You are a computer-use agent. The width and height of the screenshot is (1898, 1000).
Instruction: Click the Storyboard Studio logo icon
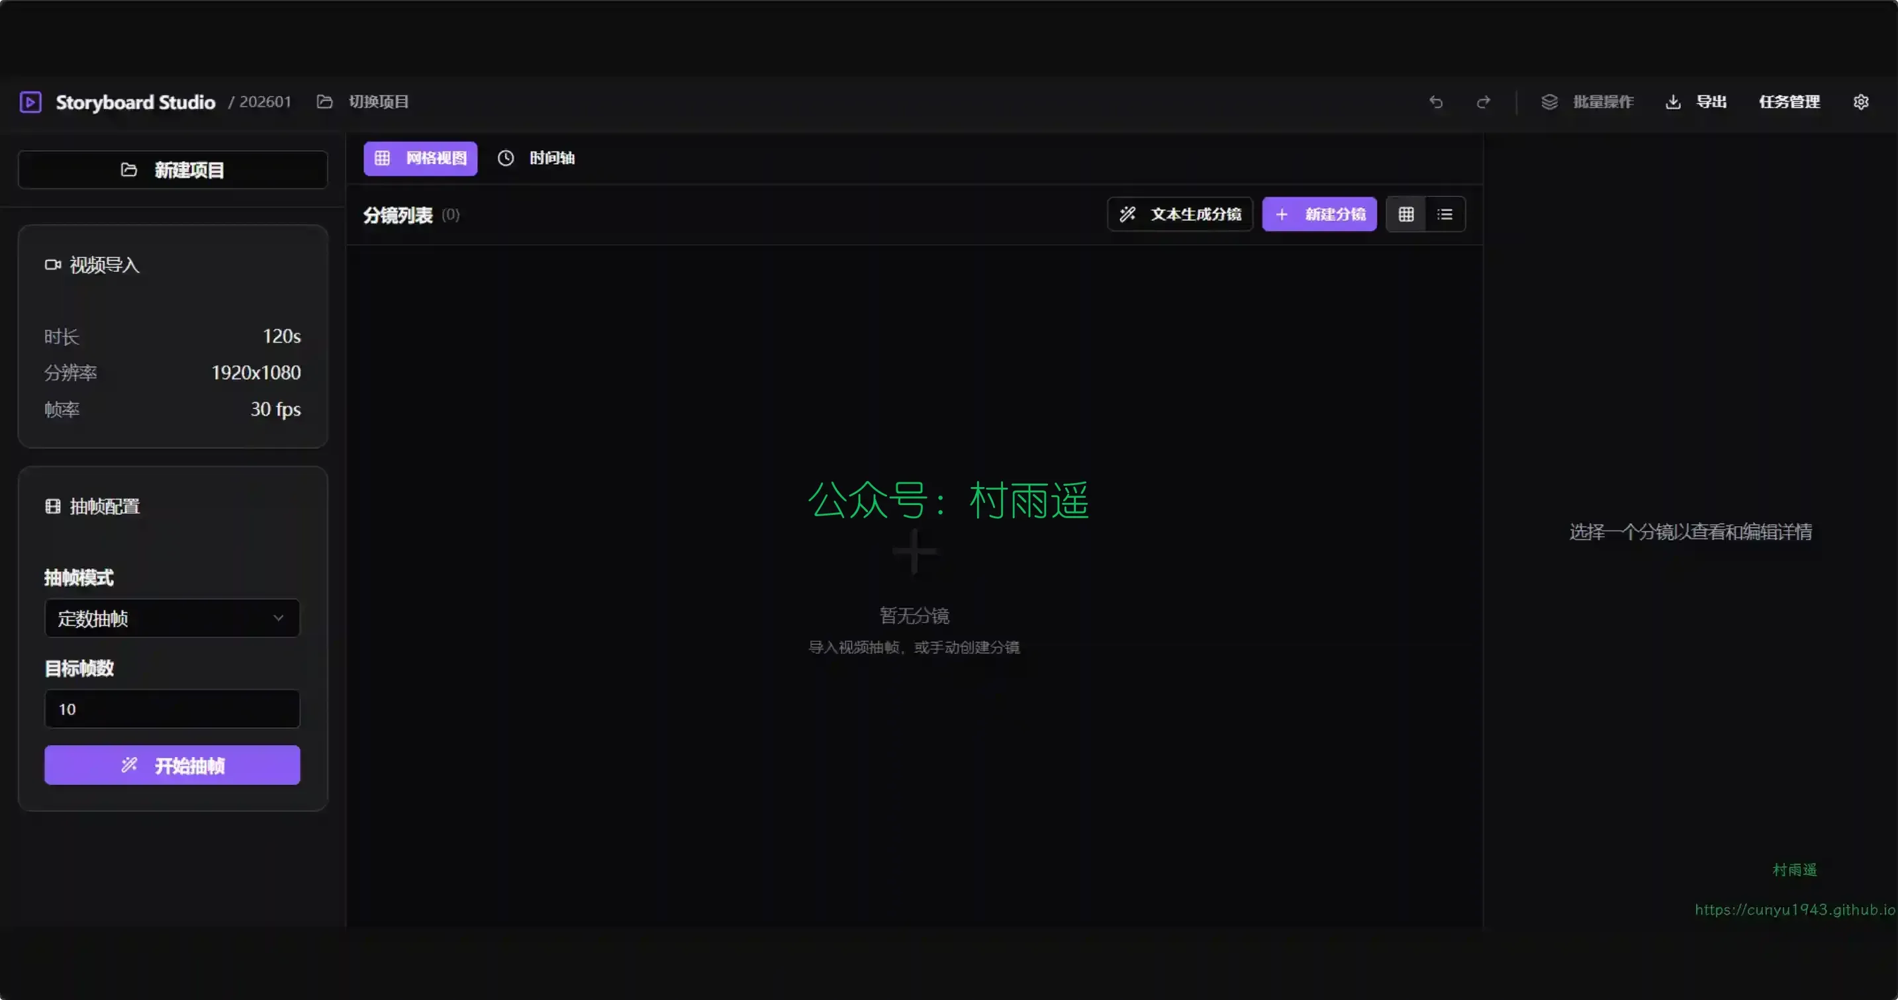[30, 102]
